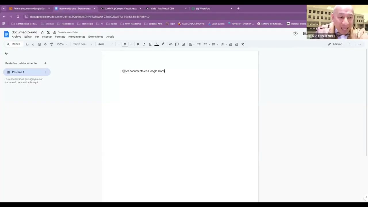Viewport: 368px width, 207px height.
Task: Open the Ver menu
Action: 37,37
